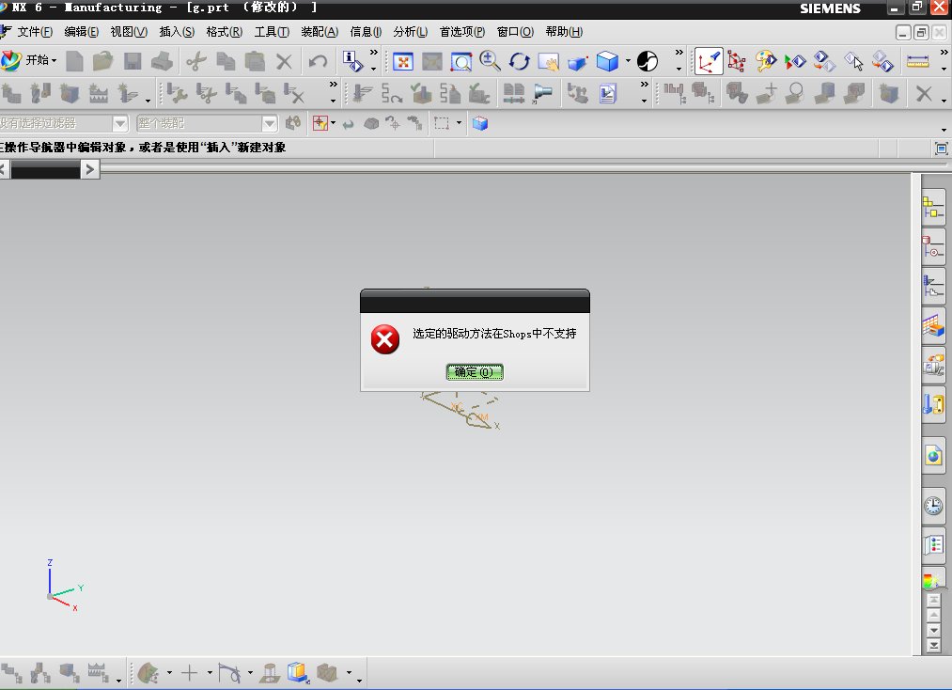Open Constraint Navigator sidebar tab
Screen dimensions: 952x690
(x=933, y=247)
